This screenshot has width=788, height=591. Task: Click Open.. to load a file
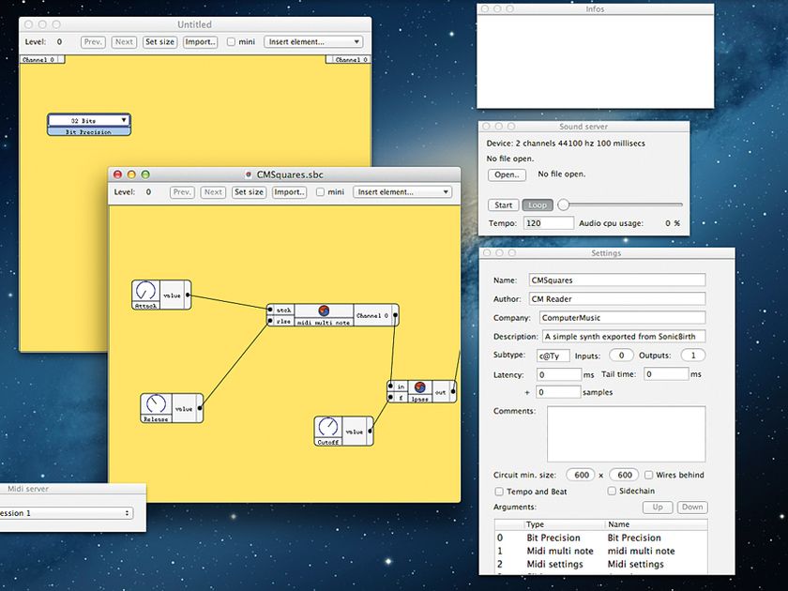[506, 174]
